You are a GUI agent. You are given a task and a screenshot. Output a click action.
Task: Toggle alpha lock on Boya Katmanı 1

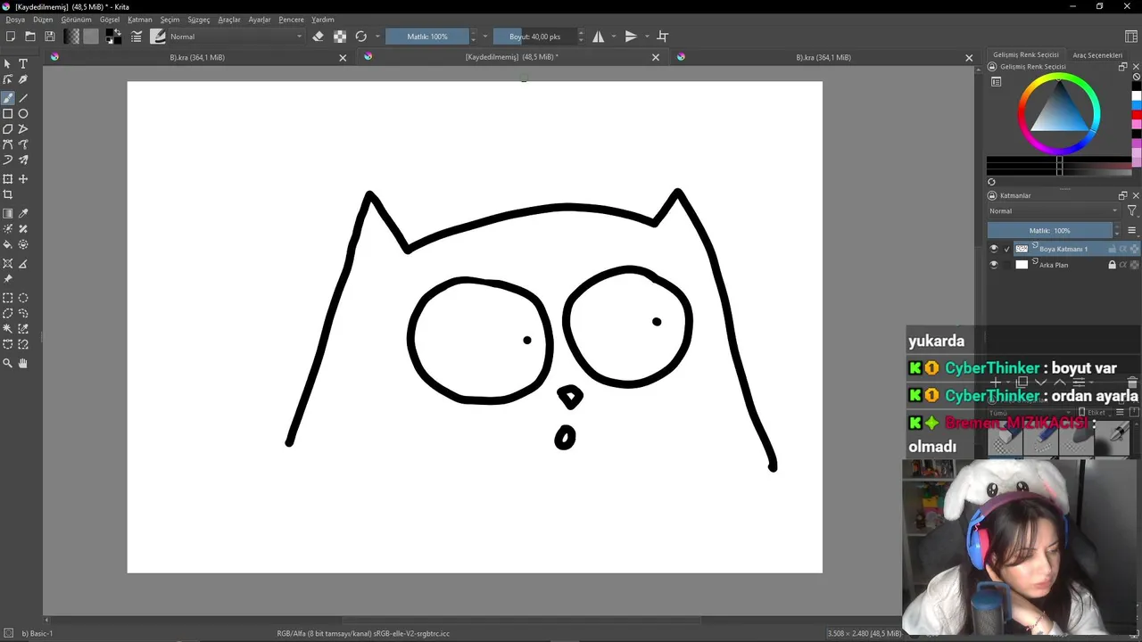tap(1135, 249)
